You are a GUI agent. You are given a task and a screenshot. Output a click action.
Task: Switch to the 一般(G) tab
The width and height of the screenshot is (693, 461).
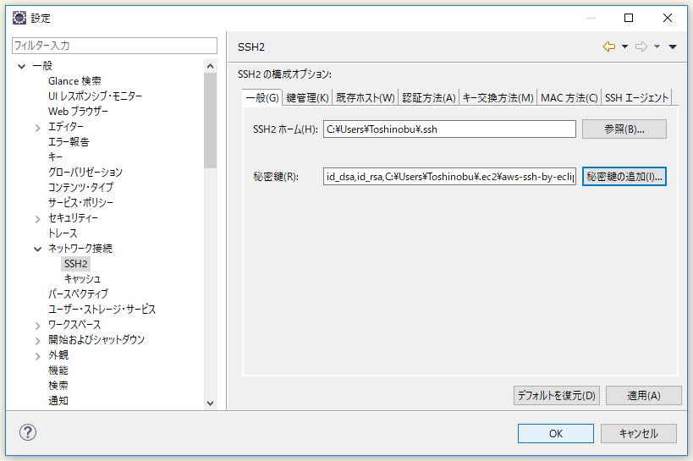262,97
